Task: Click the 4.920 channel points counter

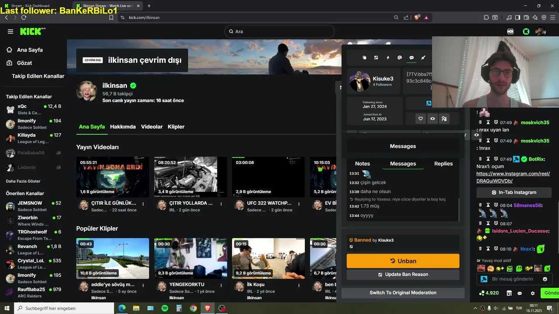Action: coord(489,293)
